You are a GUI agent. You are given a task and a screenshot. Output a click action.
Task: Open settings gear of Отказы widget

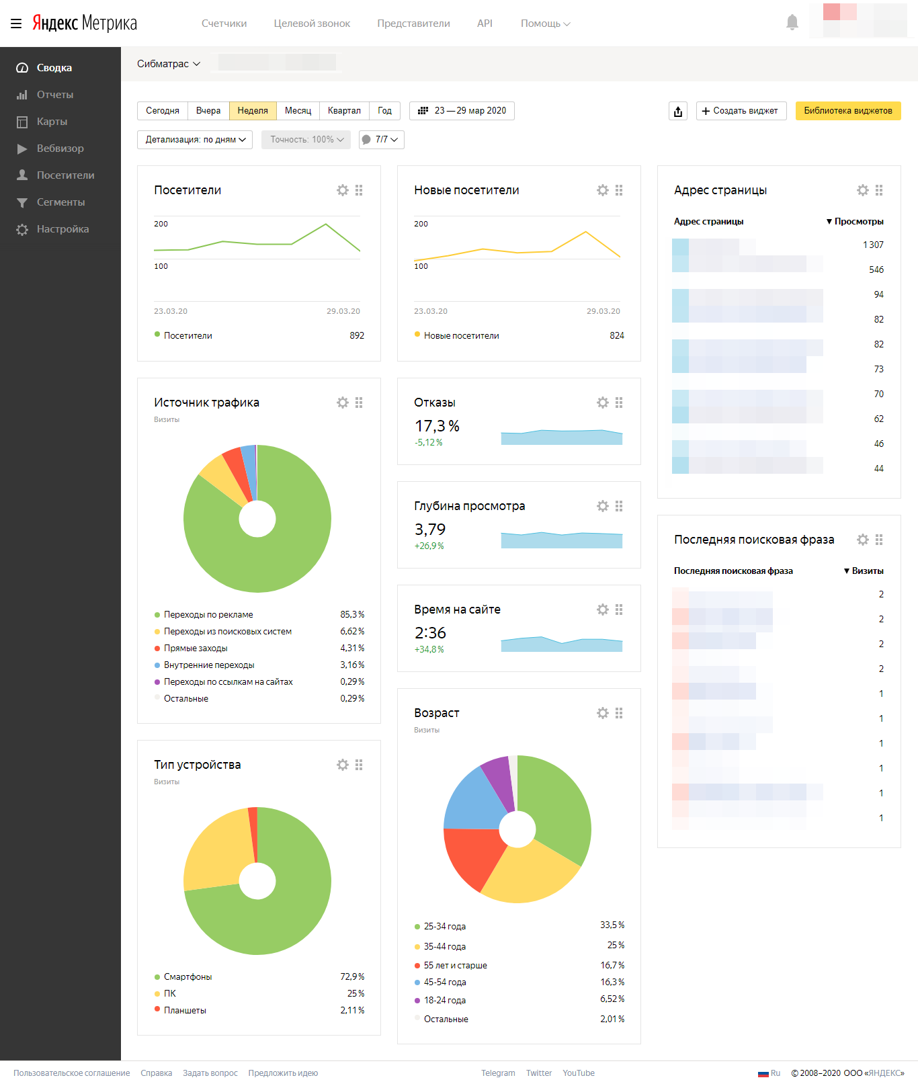pyautogui.click(x=603, y=403)
